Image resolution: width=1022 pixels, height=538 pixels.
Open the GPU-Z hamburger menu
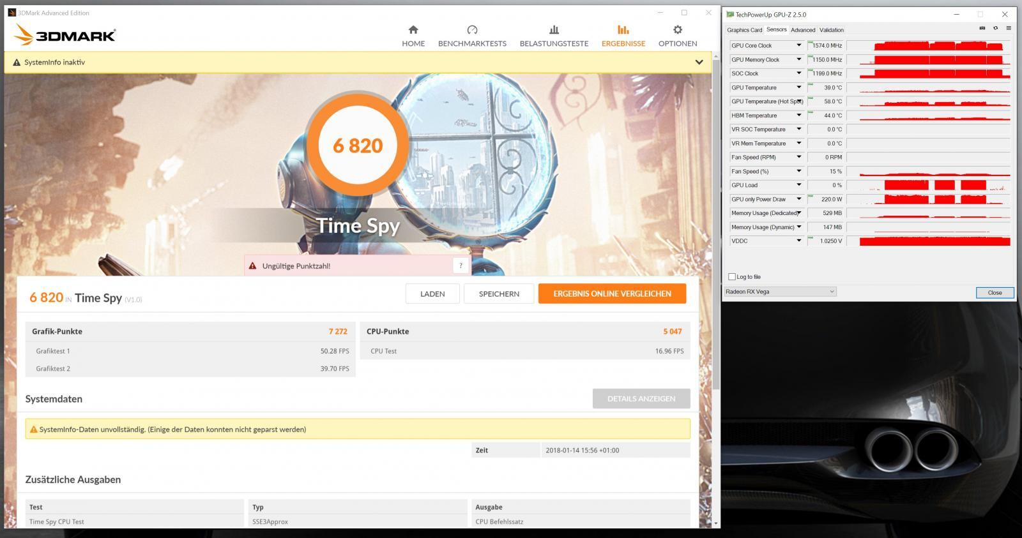(1009, 28)
